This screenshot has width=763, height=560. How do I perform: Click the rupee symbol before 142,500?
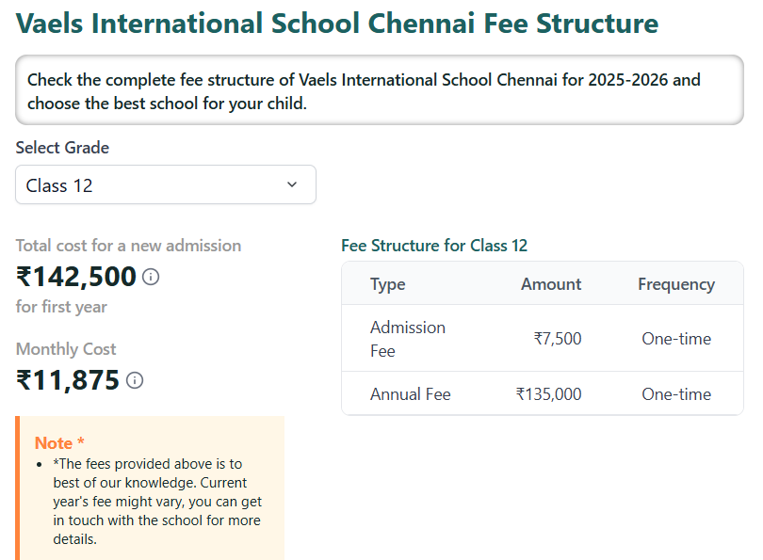click(x=26, y=277)
